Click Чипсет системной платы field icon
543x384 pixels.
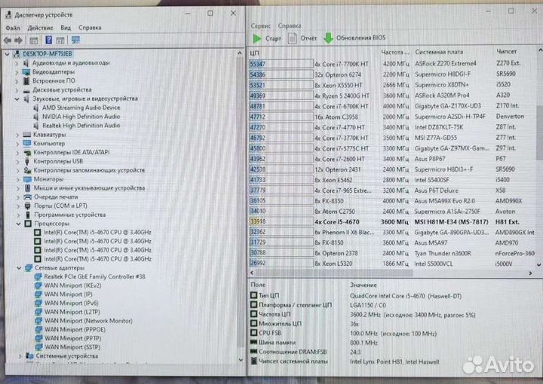coord(254,361)
